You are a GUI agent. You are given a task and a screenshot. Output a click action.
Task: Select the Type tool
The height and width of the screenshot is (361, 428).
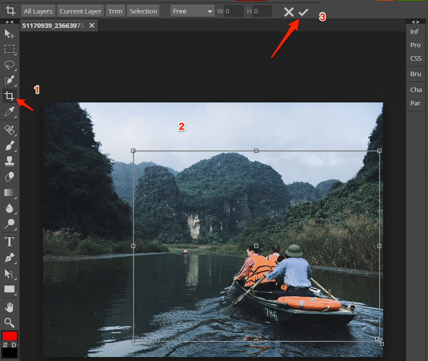(x=9, y=242)
